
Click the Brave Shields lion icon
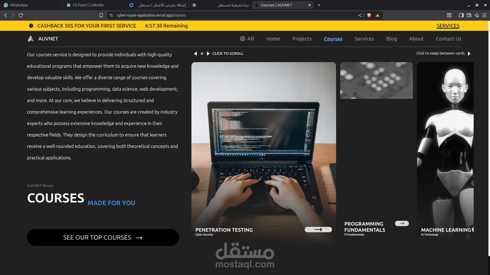369,15
